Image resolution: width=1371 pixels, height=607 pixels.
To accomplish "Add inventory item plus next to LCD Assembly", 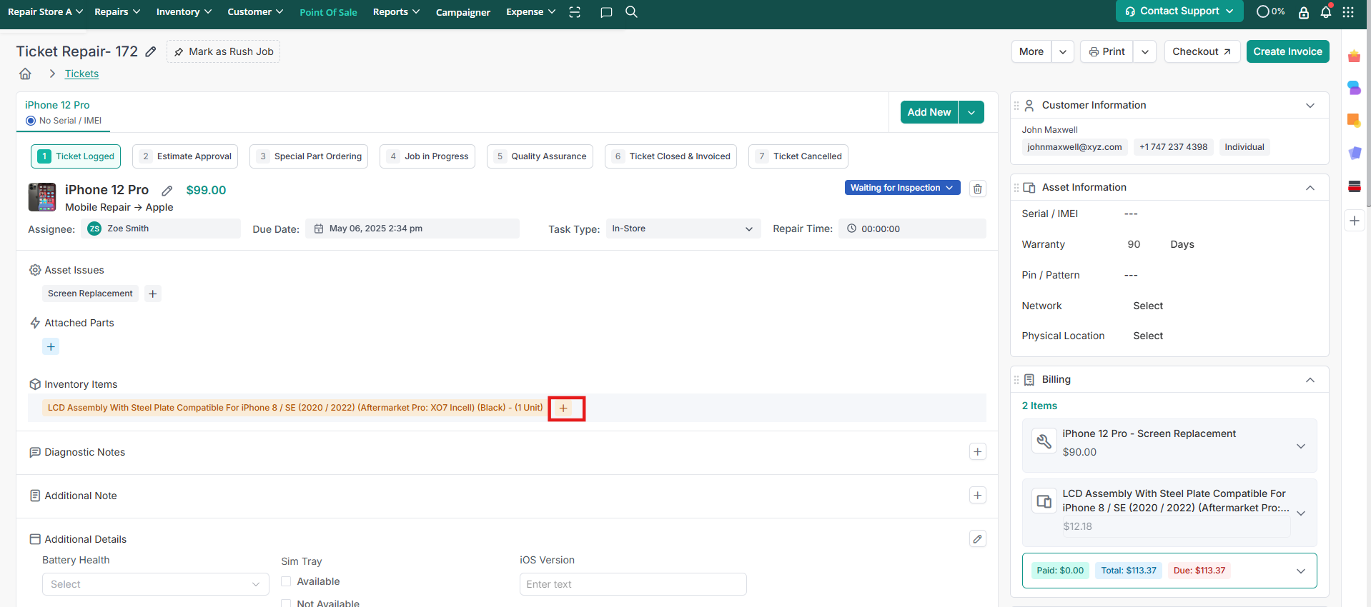I will click(x=564, y=408).
